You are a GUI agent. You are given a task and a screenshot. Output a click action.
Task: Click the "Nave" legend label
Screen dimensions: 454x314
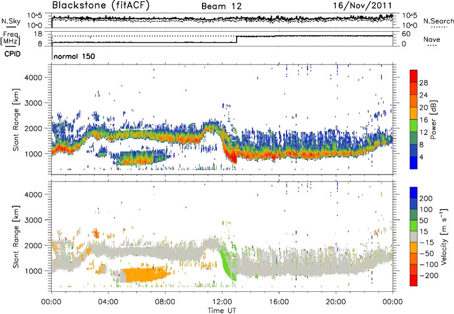[x=432, y=39]
